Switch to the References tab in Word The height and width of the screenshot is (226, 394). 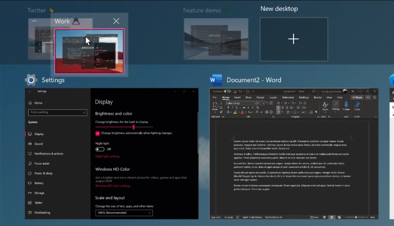(288, 97)
